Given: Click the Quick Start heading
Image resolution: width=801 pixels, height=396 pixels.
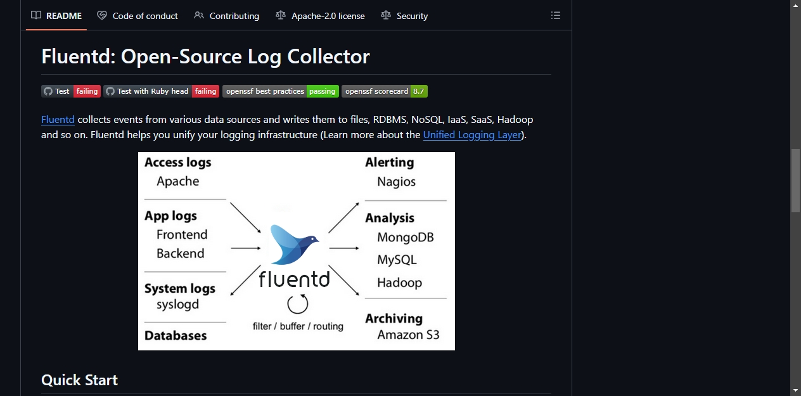Looking at the screenshot, I should click(x=79, y=380).
